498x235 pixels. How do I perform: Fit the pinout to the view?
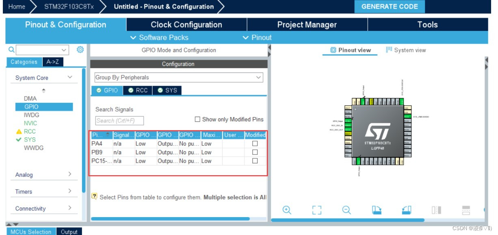click(x=317, y=210)
